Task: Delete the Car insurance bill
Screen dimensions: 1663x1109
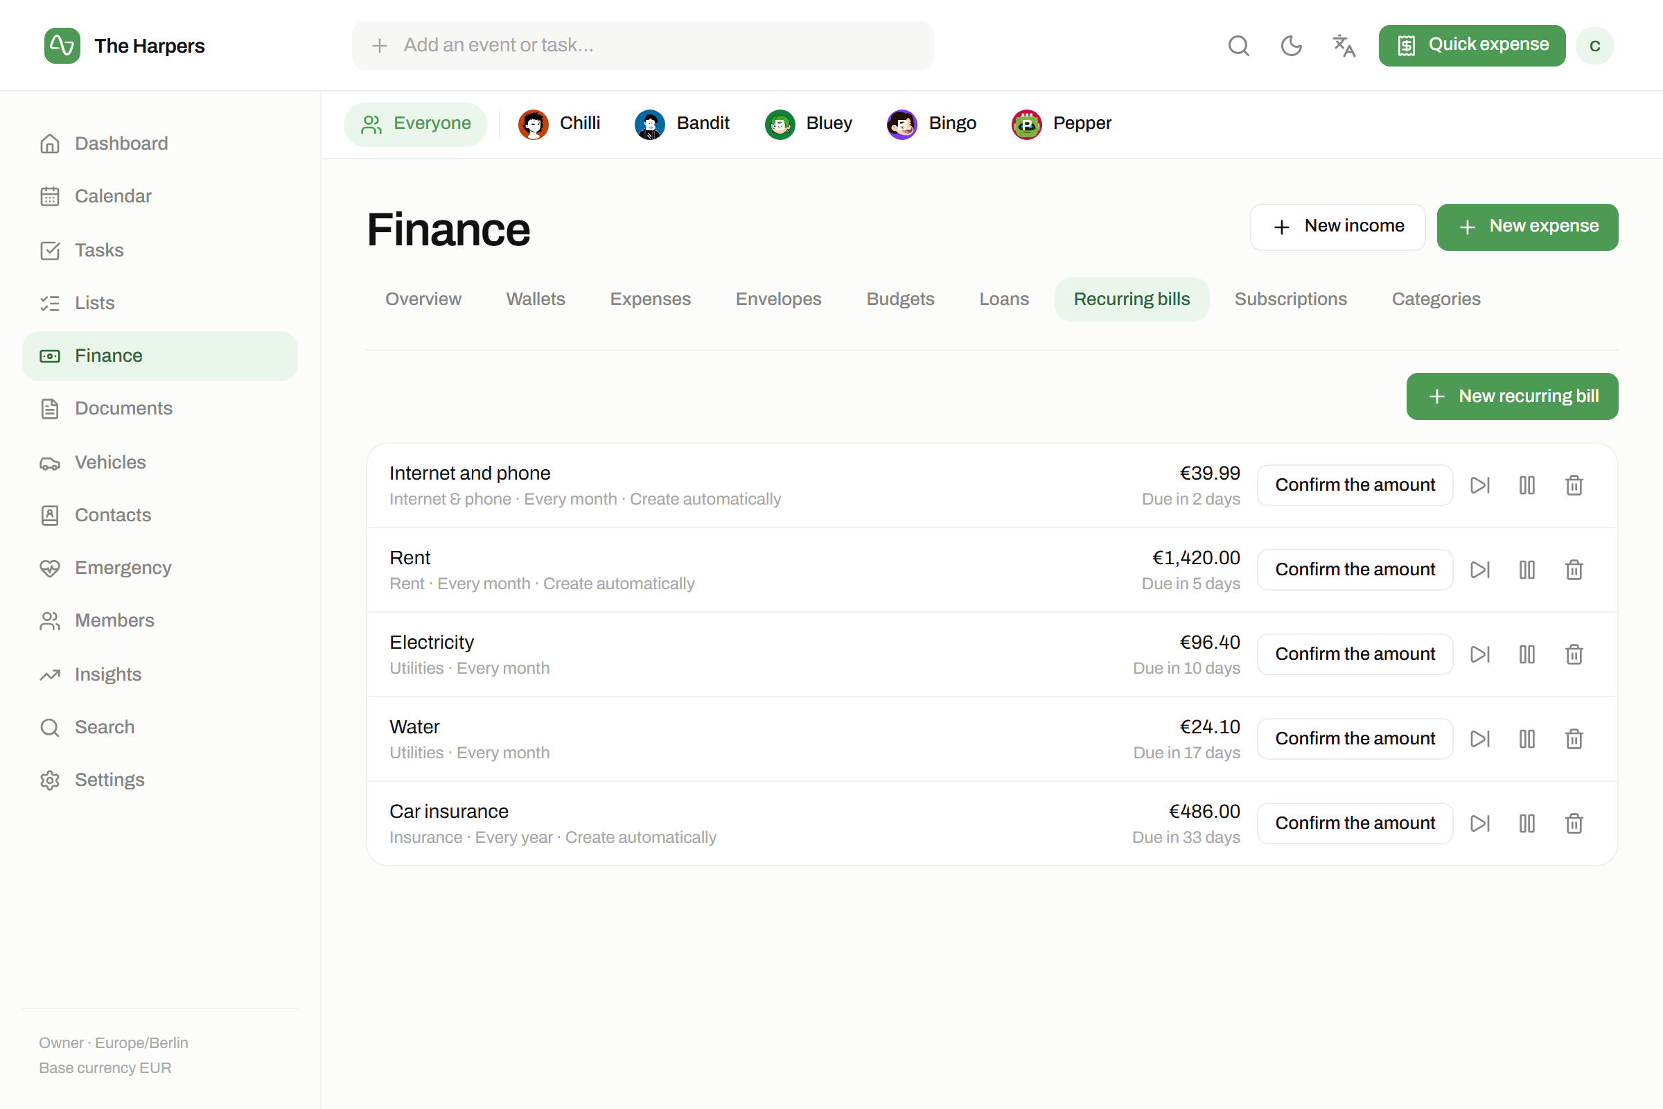Action: (1574, 823)
